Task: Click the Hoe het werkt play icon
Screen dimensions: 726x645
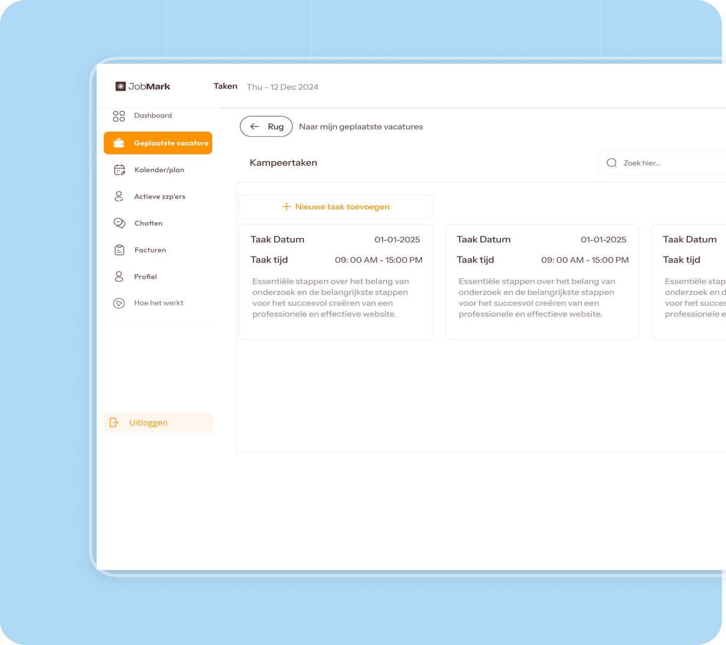Action: (x=119, y=303)
